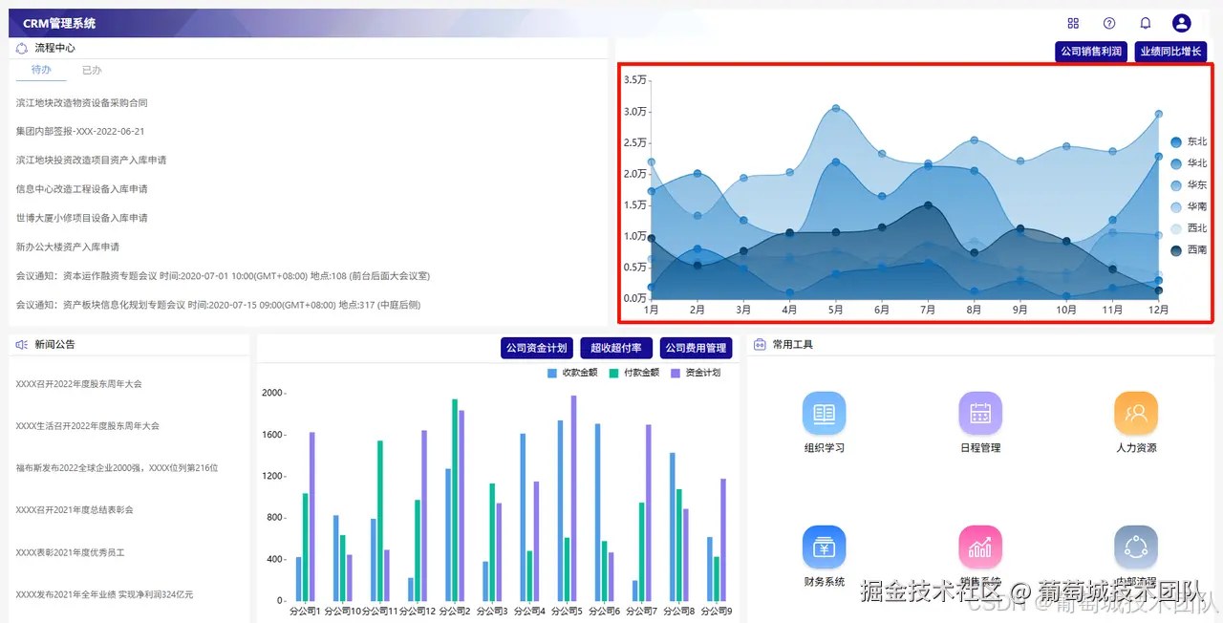Screen dimensions: 1223x623
Task: Toggle 资金计划 legend in bar chart
Action: (x=696, y=373)
